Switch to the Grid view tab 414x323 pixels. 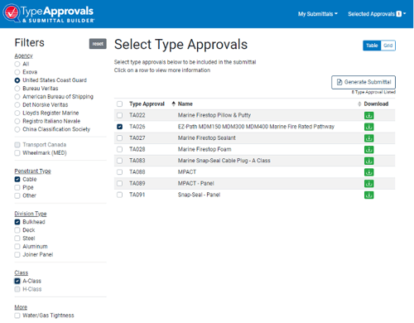click(388, 46)
